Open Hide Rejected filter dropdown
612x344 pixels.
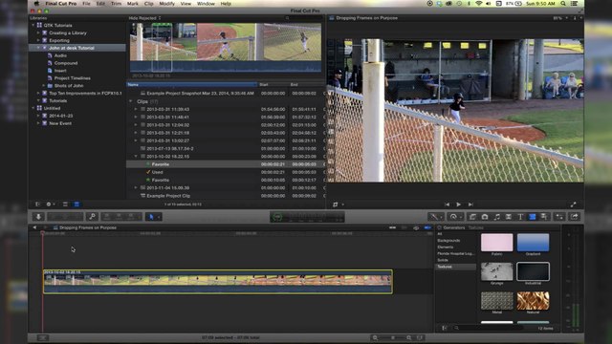coord(144,18)
